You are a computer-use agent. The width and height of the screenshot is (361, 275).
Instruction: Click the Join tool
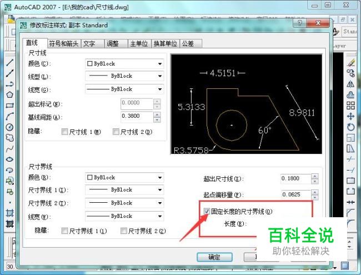click(350, 202)
